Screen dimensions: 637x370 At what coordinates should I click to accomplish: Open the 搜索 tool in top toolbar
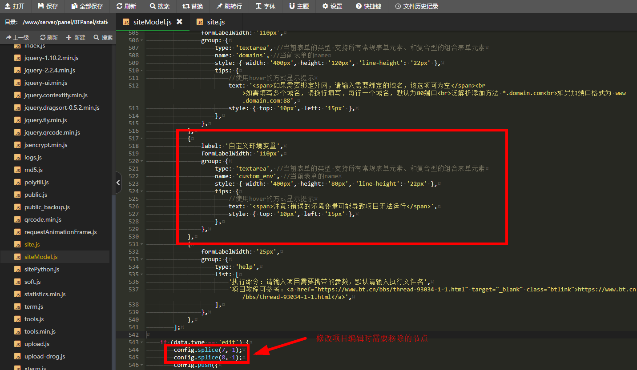coord(160,6)
